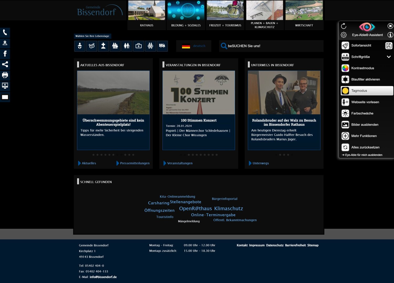The image size is (394, 283).
Task: Open the deutsch language selector
Action: [x=194, y=46]
